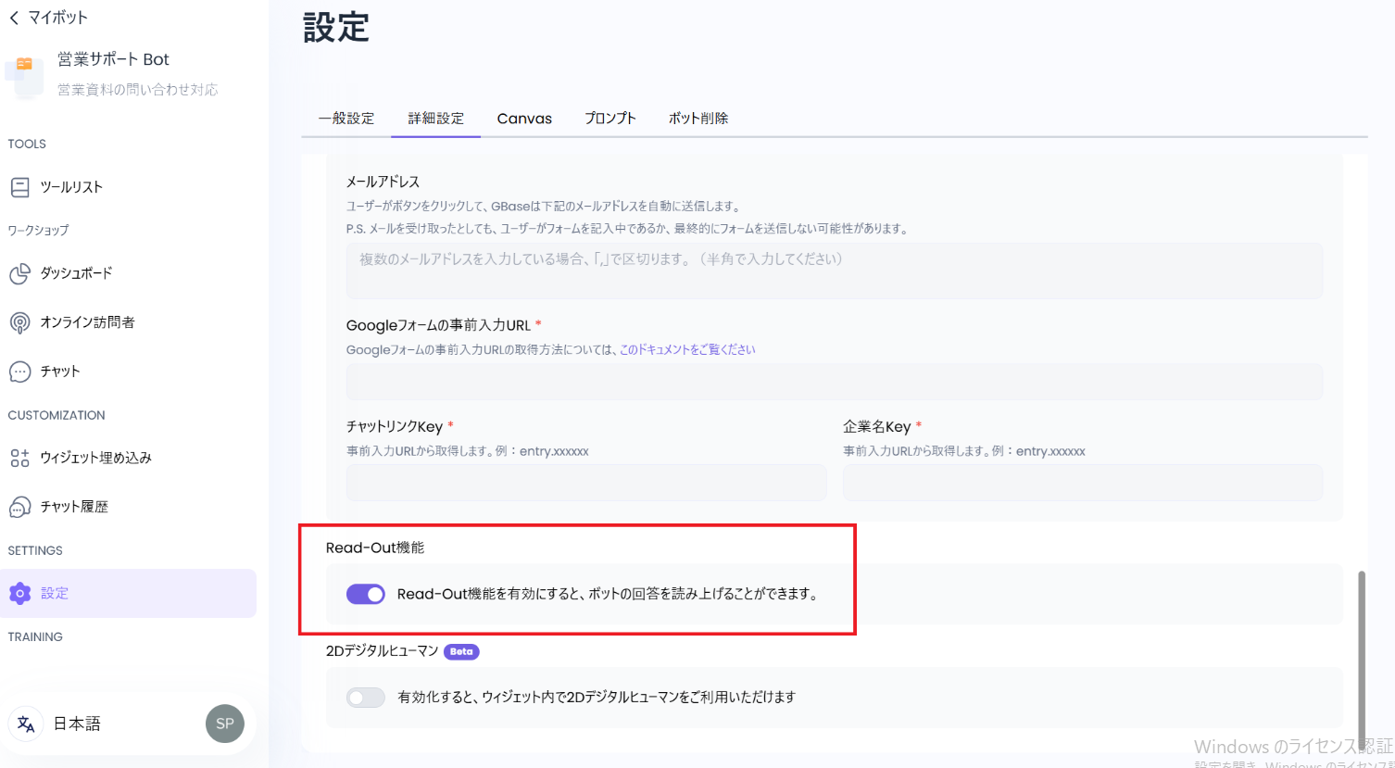Enable the 2Dデジタルヒューマン toggle
1395x768 pixels.
click(x=366, y=698)
